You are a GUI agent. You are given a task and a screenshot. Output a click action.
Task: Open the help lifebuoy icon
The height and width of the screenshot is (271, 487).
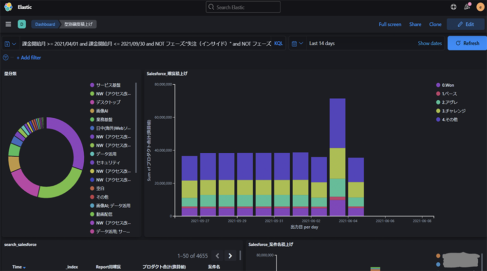click(x=453, y=7)
